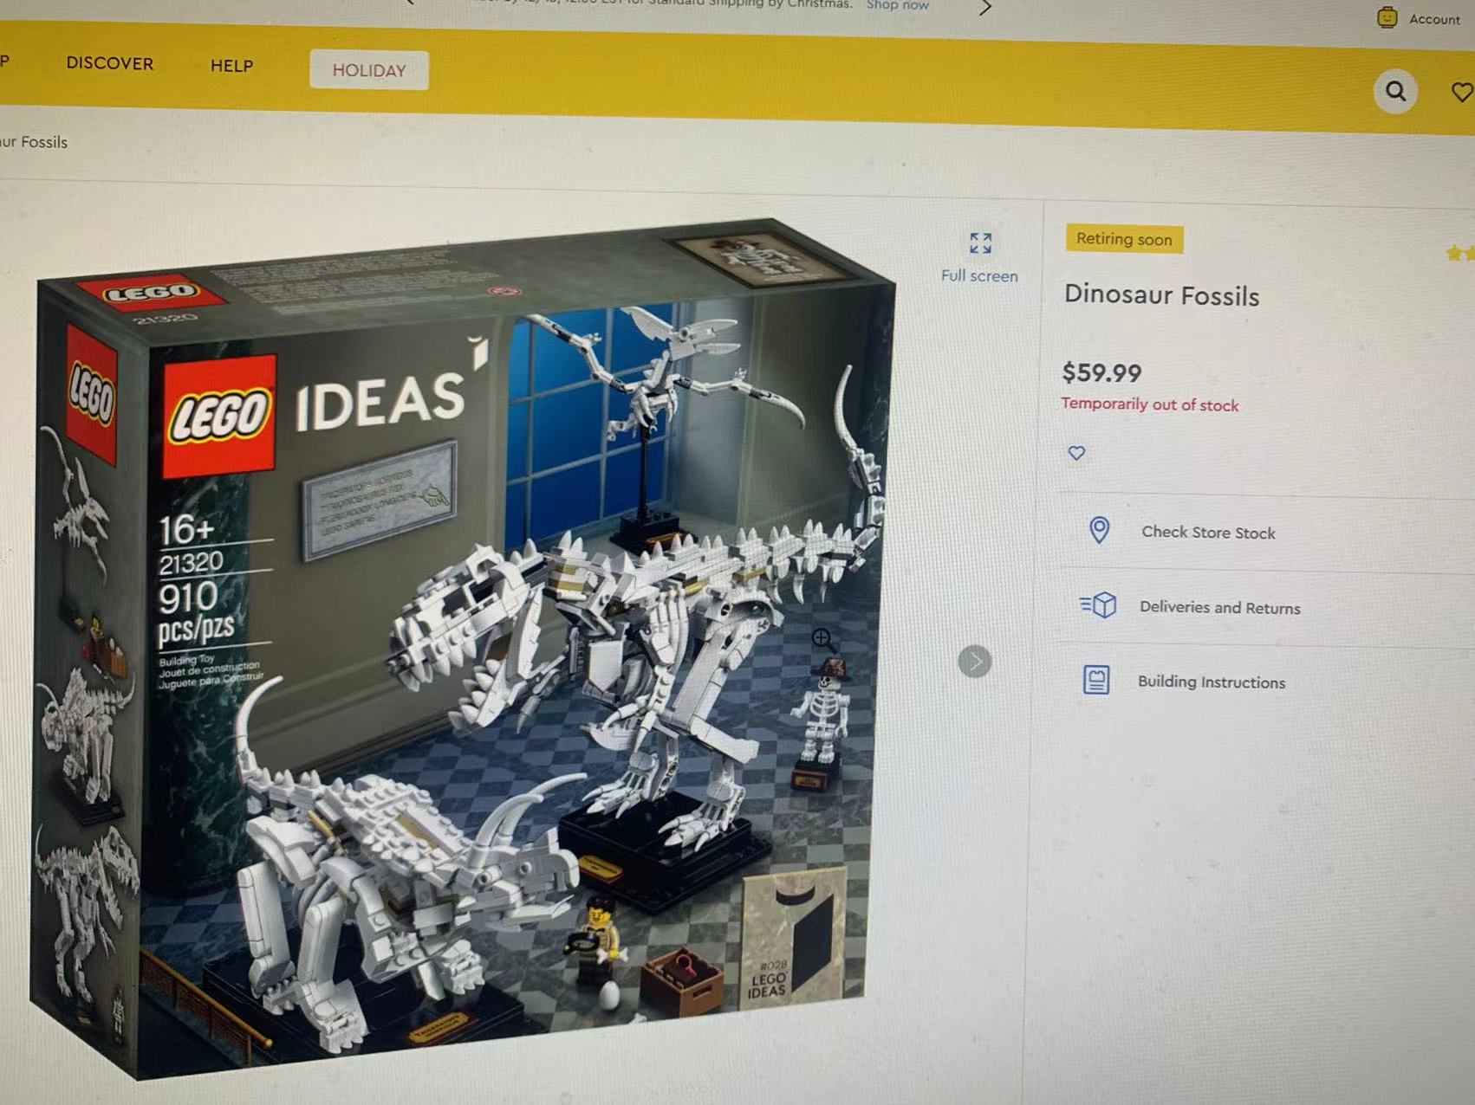Add Dinosaur Fossils to wishlist heart
The height and width of the screenshot is (1105, 1475).
point(1076,453)
